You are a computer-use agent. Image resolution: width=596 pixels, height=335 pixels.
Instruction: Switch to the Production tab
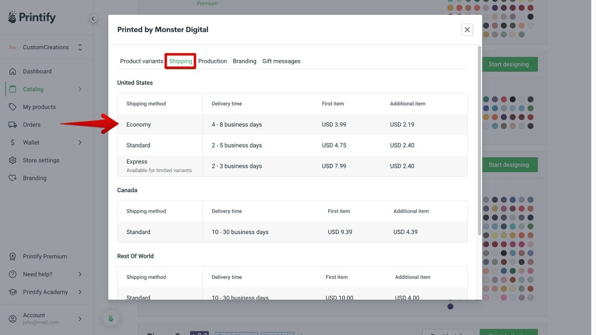click(x=212, y=61)
